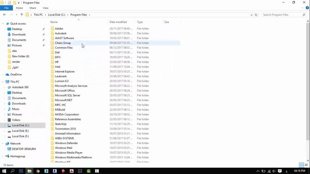The height and width of the screenshot is (174, 310).
Task: Click the WIBU-SYSTEMS folder name
Action: tap(64, 138)
